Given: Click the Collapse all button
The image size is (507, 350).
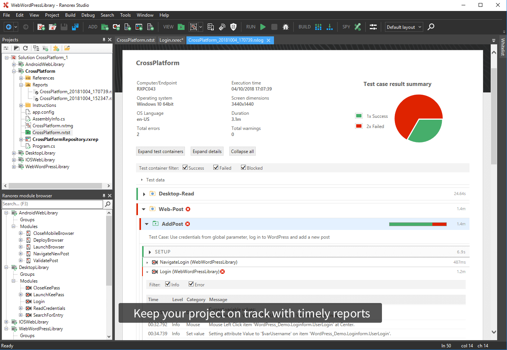Looking at the screenshot, I should pyautogui.click(x=243, y=151).
